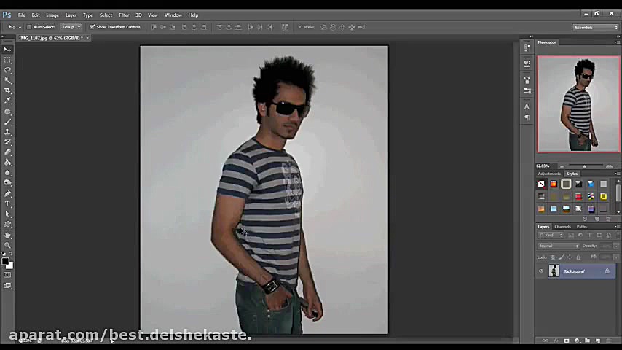The height and width of the screenshot is (350, 622).
Task: Open the Filter menu
Action: tap(124, 15)
